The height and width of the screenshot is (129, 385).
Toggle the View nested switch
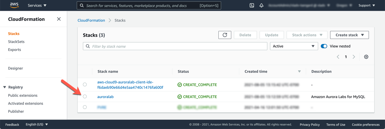[x=324, y=46]
